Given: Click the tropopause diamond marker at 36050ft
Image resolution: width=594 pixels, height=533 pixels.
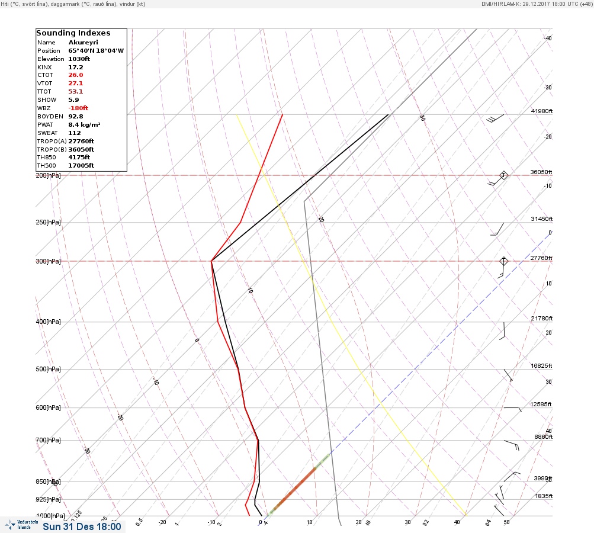Looking at the screenshot, I should point(503,175).
